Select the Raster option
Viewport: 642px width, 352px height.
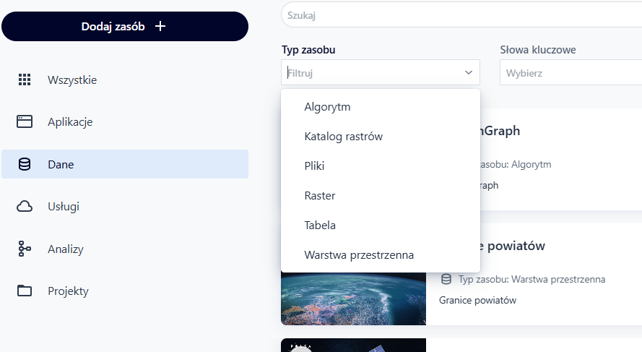[319, 196]
